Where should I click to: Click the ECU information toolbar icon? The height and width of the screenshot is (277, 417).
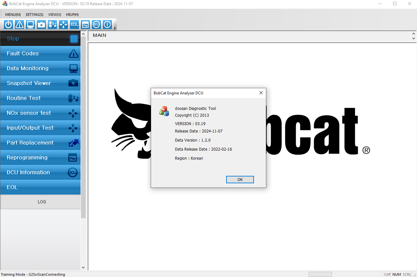click(96, 25)
